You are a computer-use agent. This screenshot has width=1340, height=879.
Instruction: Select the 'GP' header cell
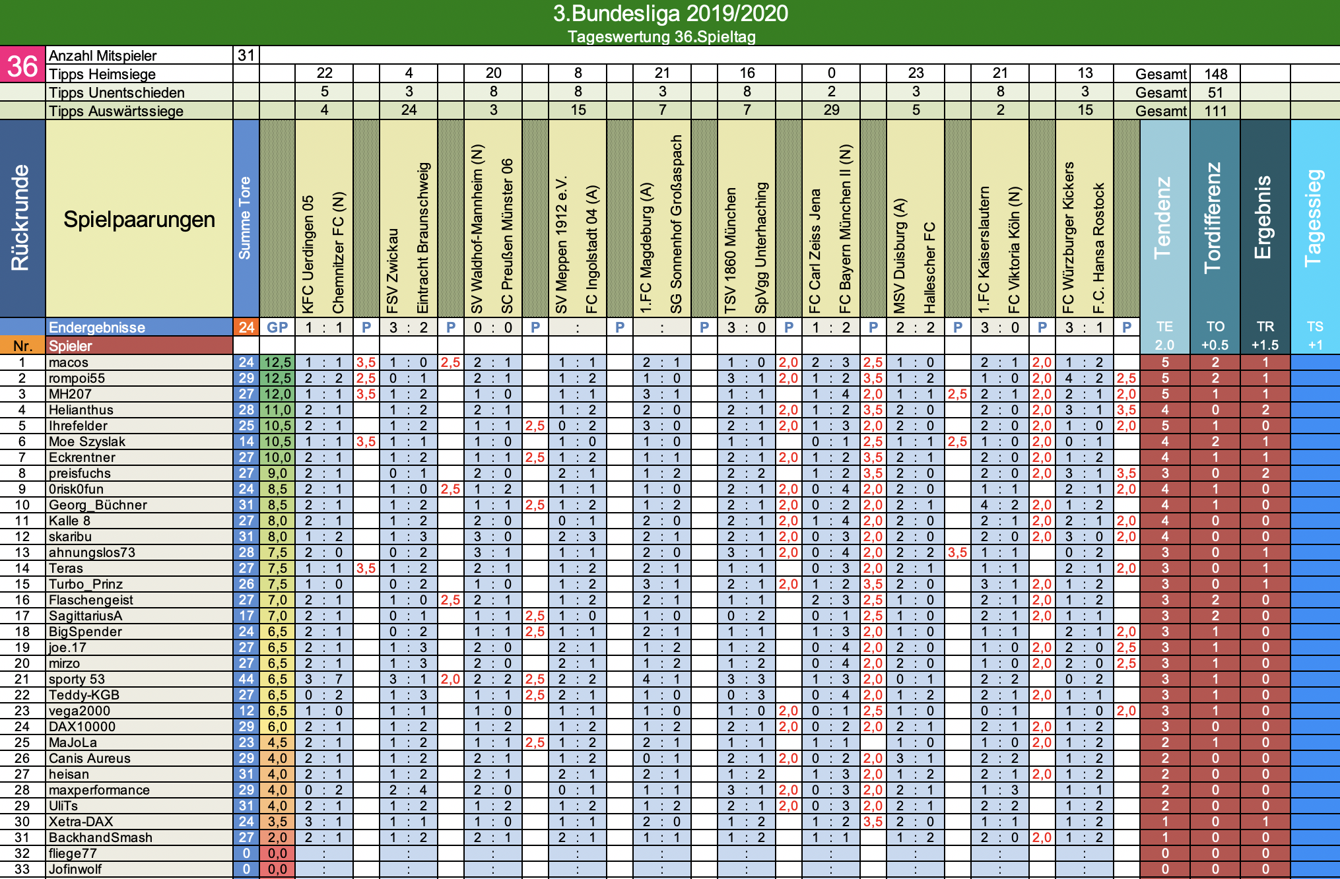277,327
